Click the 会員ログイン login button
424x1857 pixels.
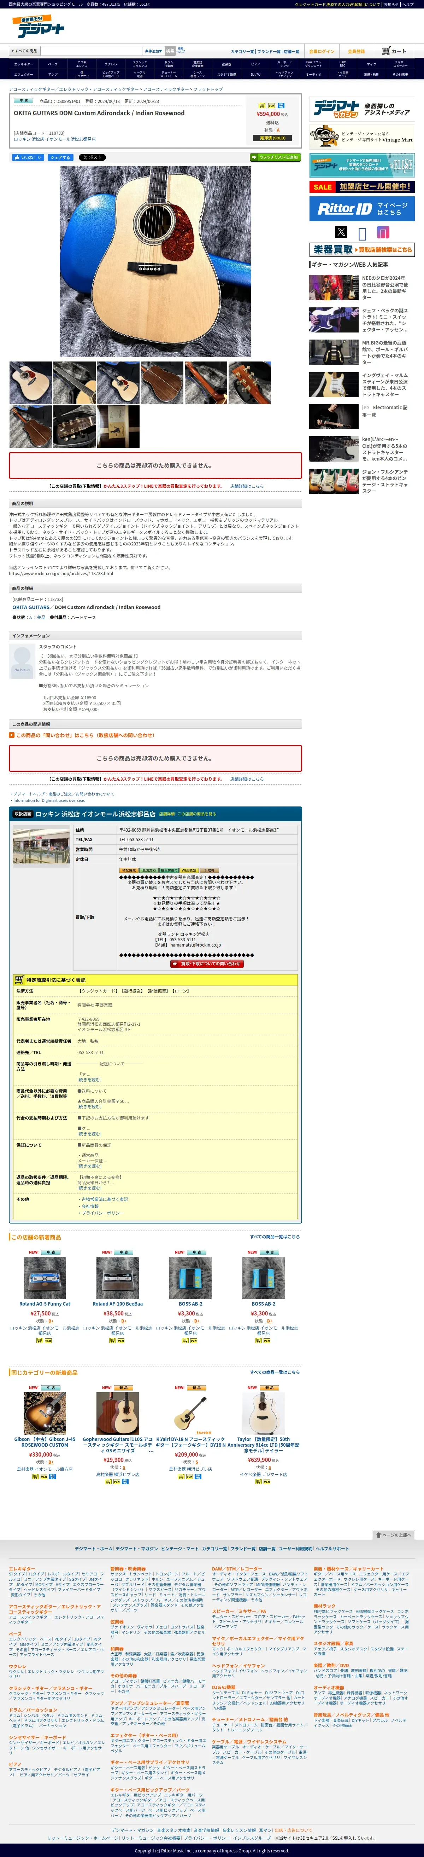tap(322, 52)
